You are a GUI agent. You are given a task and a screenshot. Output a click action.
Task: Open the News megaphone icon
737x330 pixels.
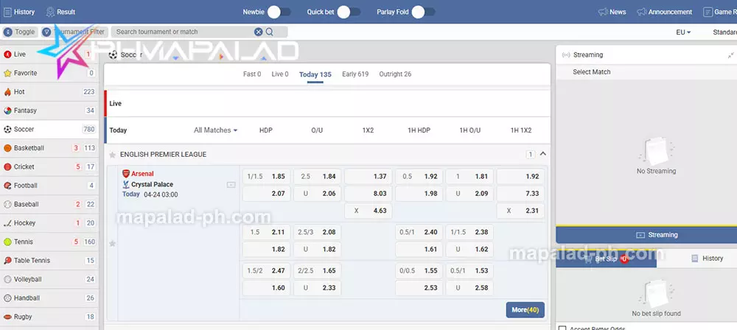pyautogui.click(x=603, y=12)
